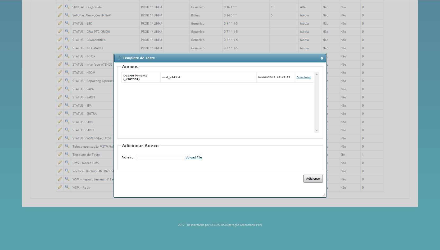Select the cmd_x64.txt file name cell
Image resolution: width=440 pixels, height=250 pixels.
pyautogui.click(x=208, y=77)
